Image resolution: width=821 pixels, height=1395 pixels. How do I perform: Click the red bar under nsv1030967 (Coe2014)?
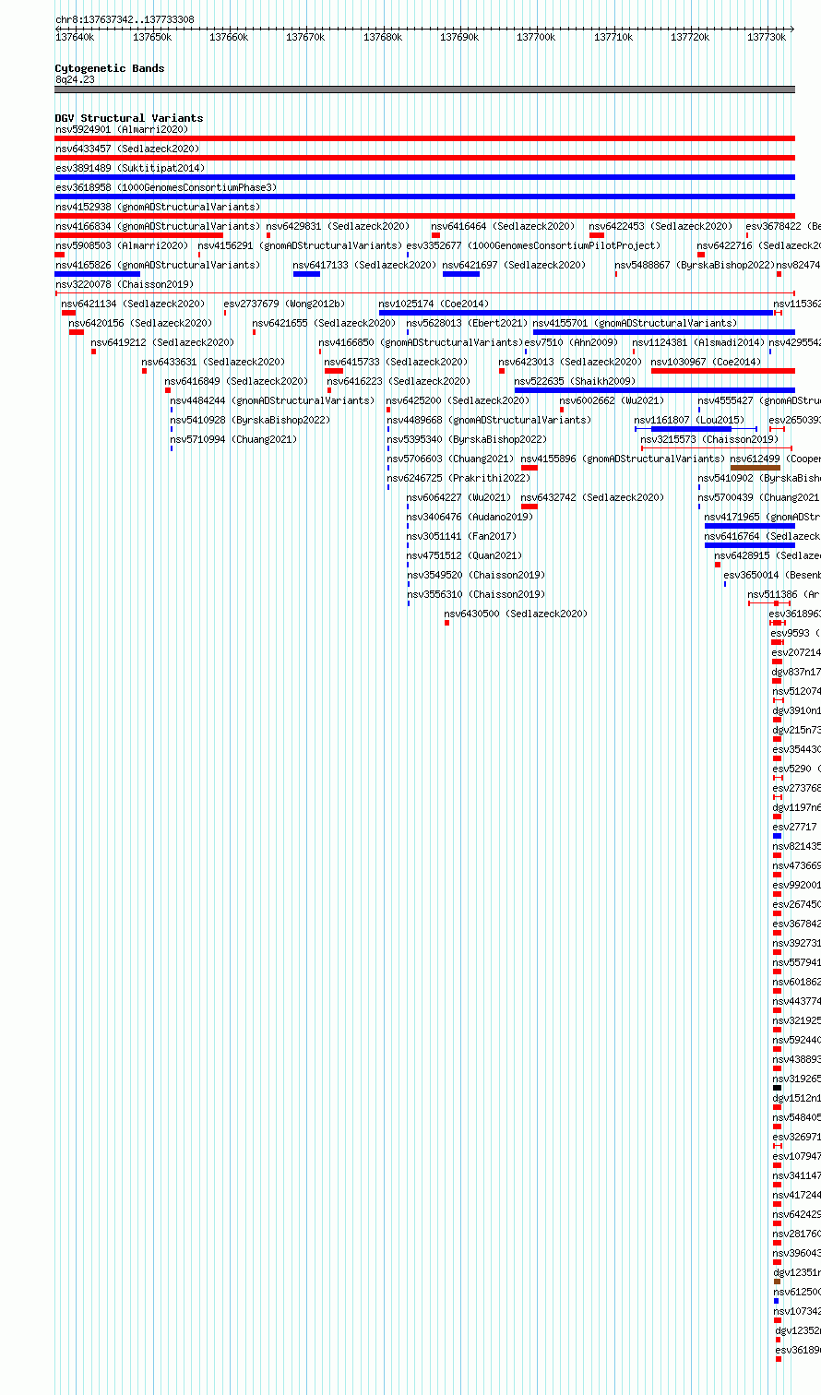click(x=722, y=371)
